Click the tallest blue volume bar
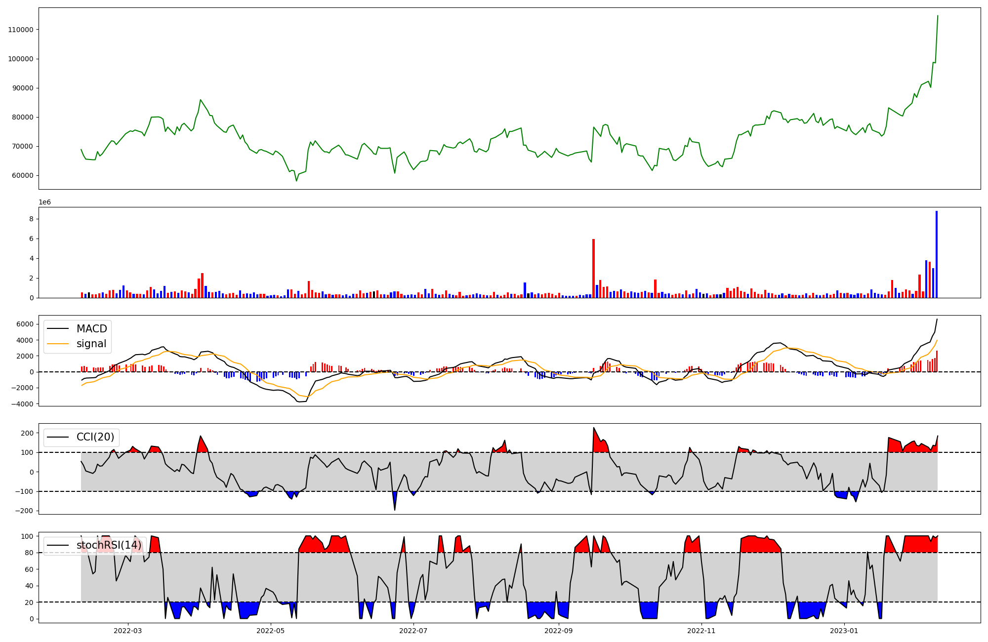Screen dimensions: 988x642 936,254
